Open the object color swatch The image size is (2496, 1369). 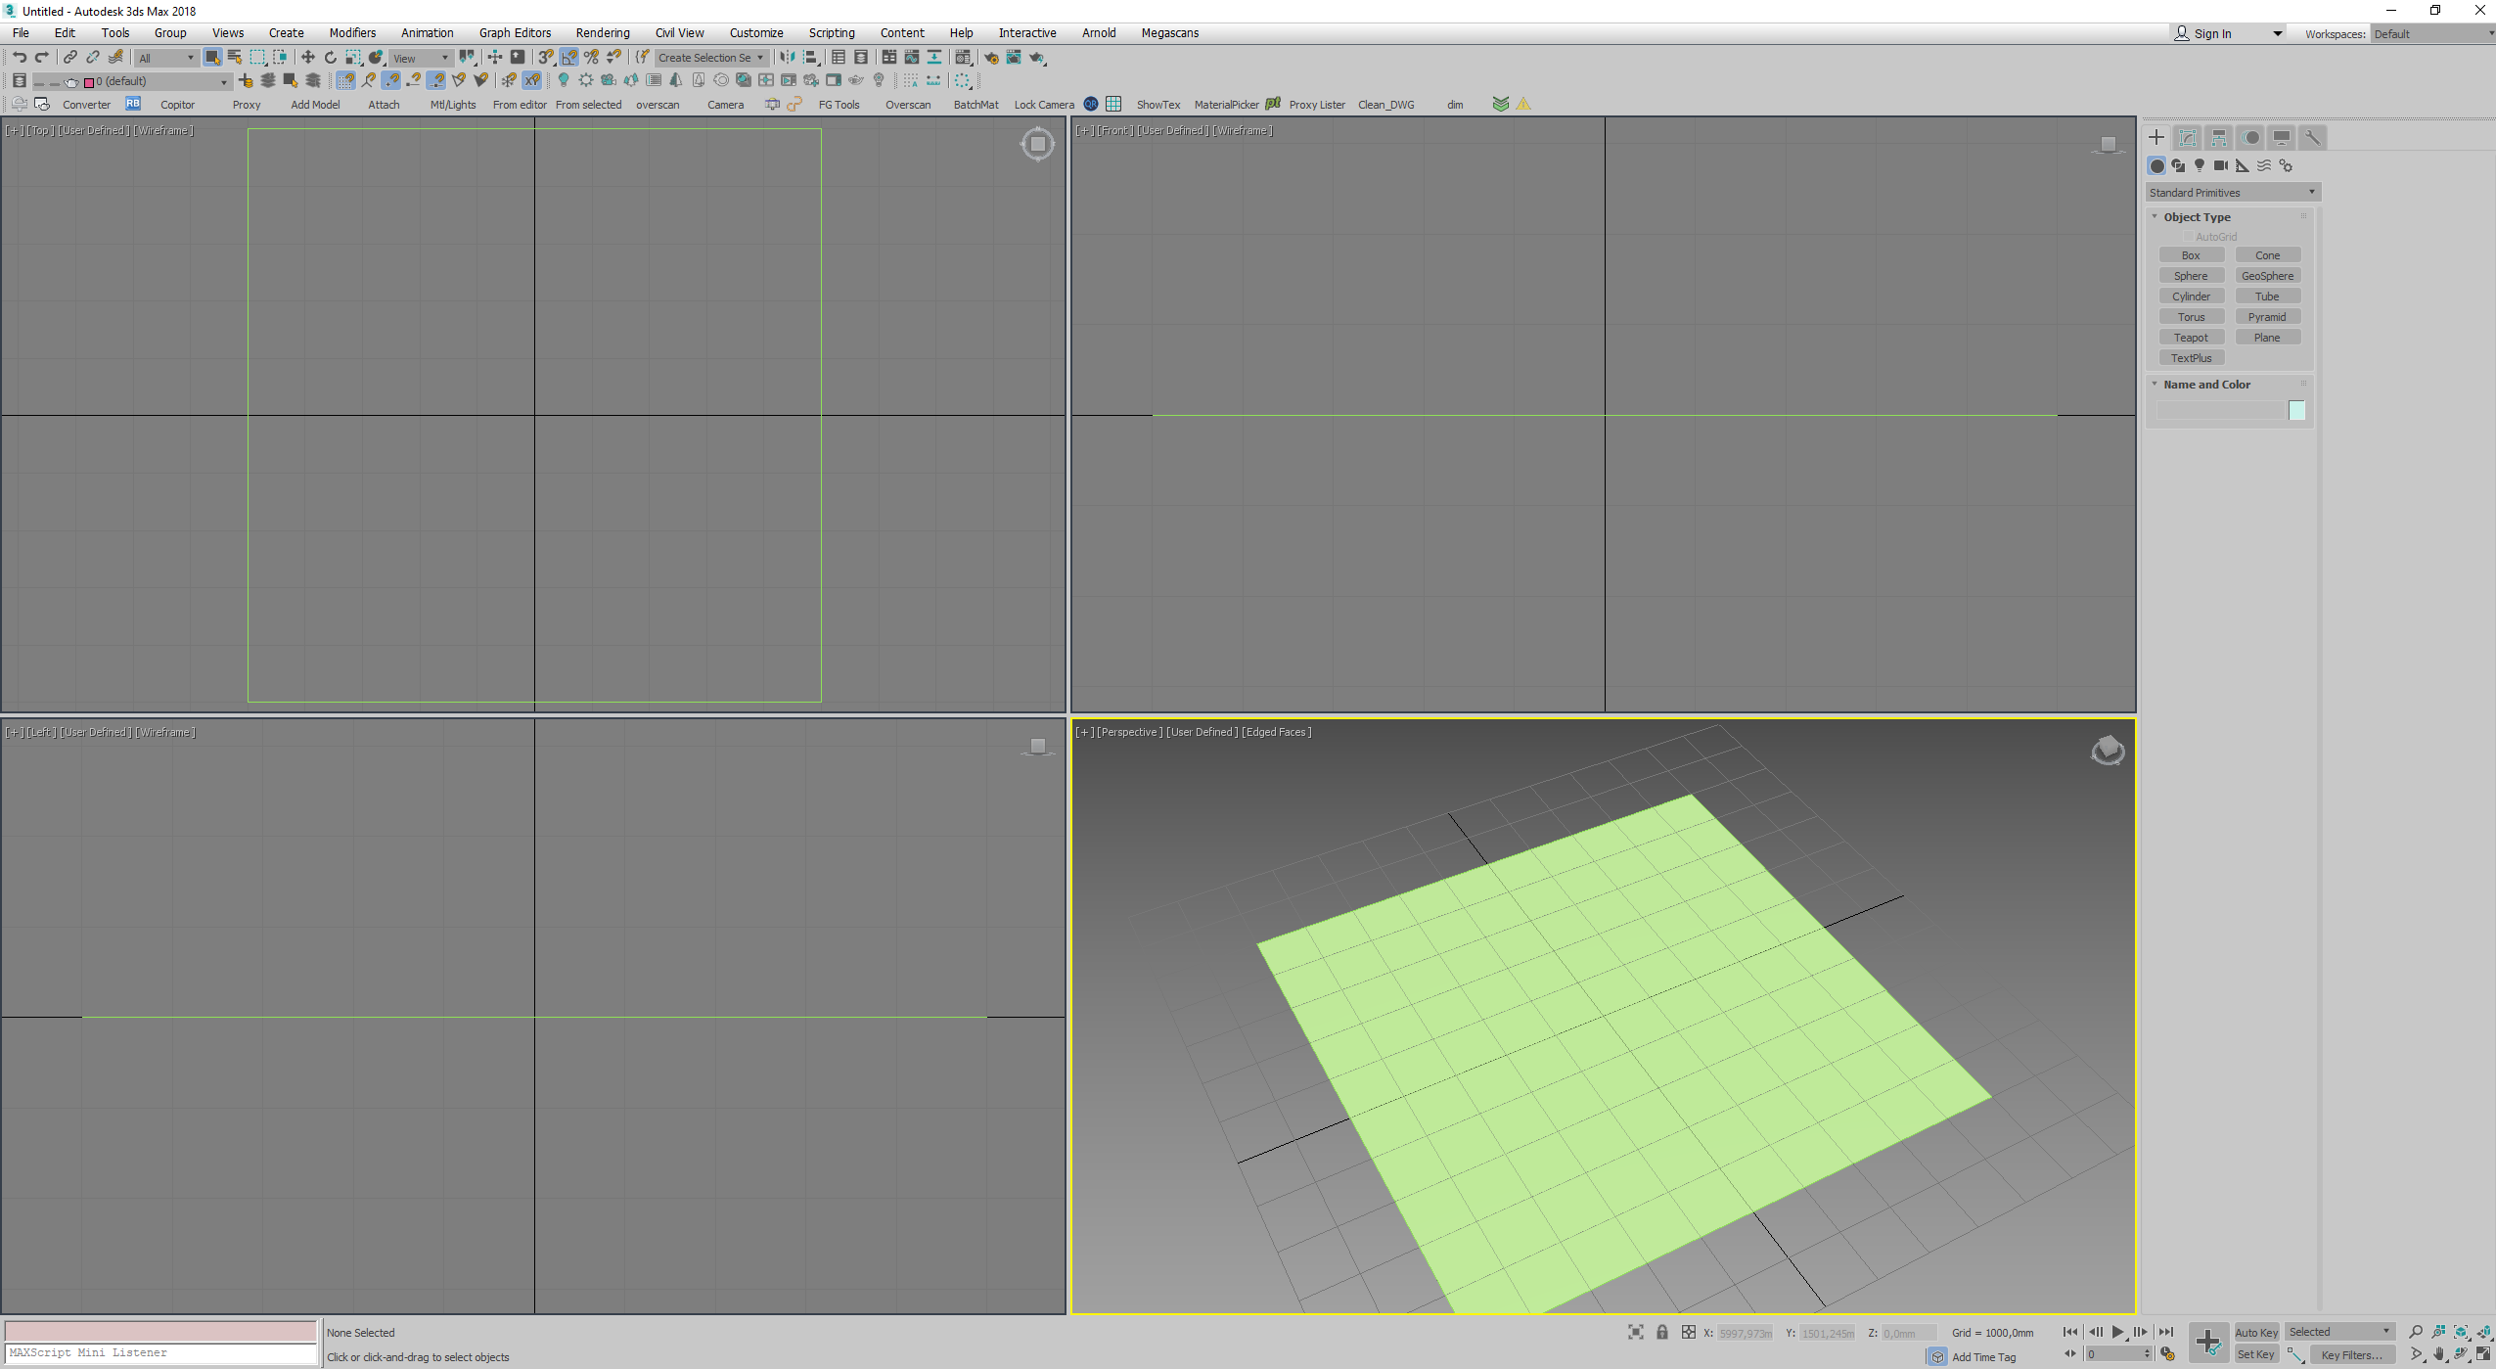click(2296, 411)
